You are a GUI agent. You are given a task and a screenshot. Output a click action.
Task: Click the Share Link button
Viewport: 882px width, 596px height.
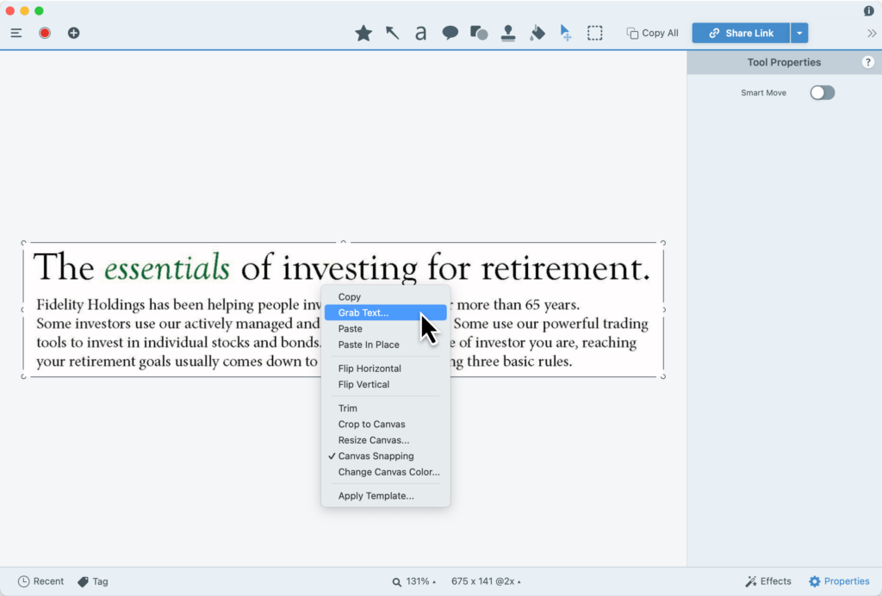tap(741, 33)
